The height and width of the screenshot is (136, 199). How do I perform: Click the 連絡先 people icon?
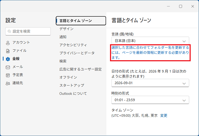[8, 83]
